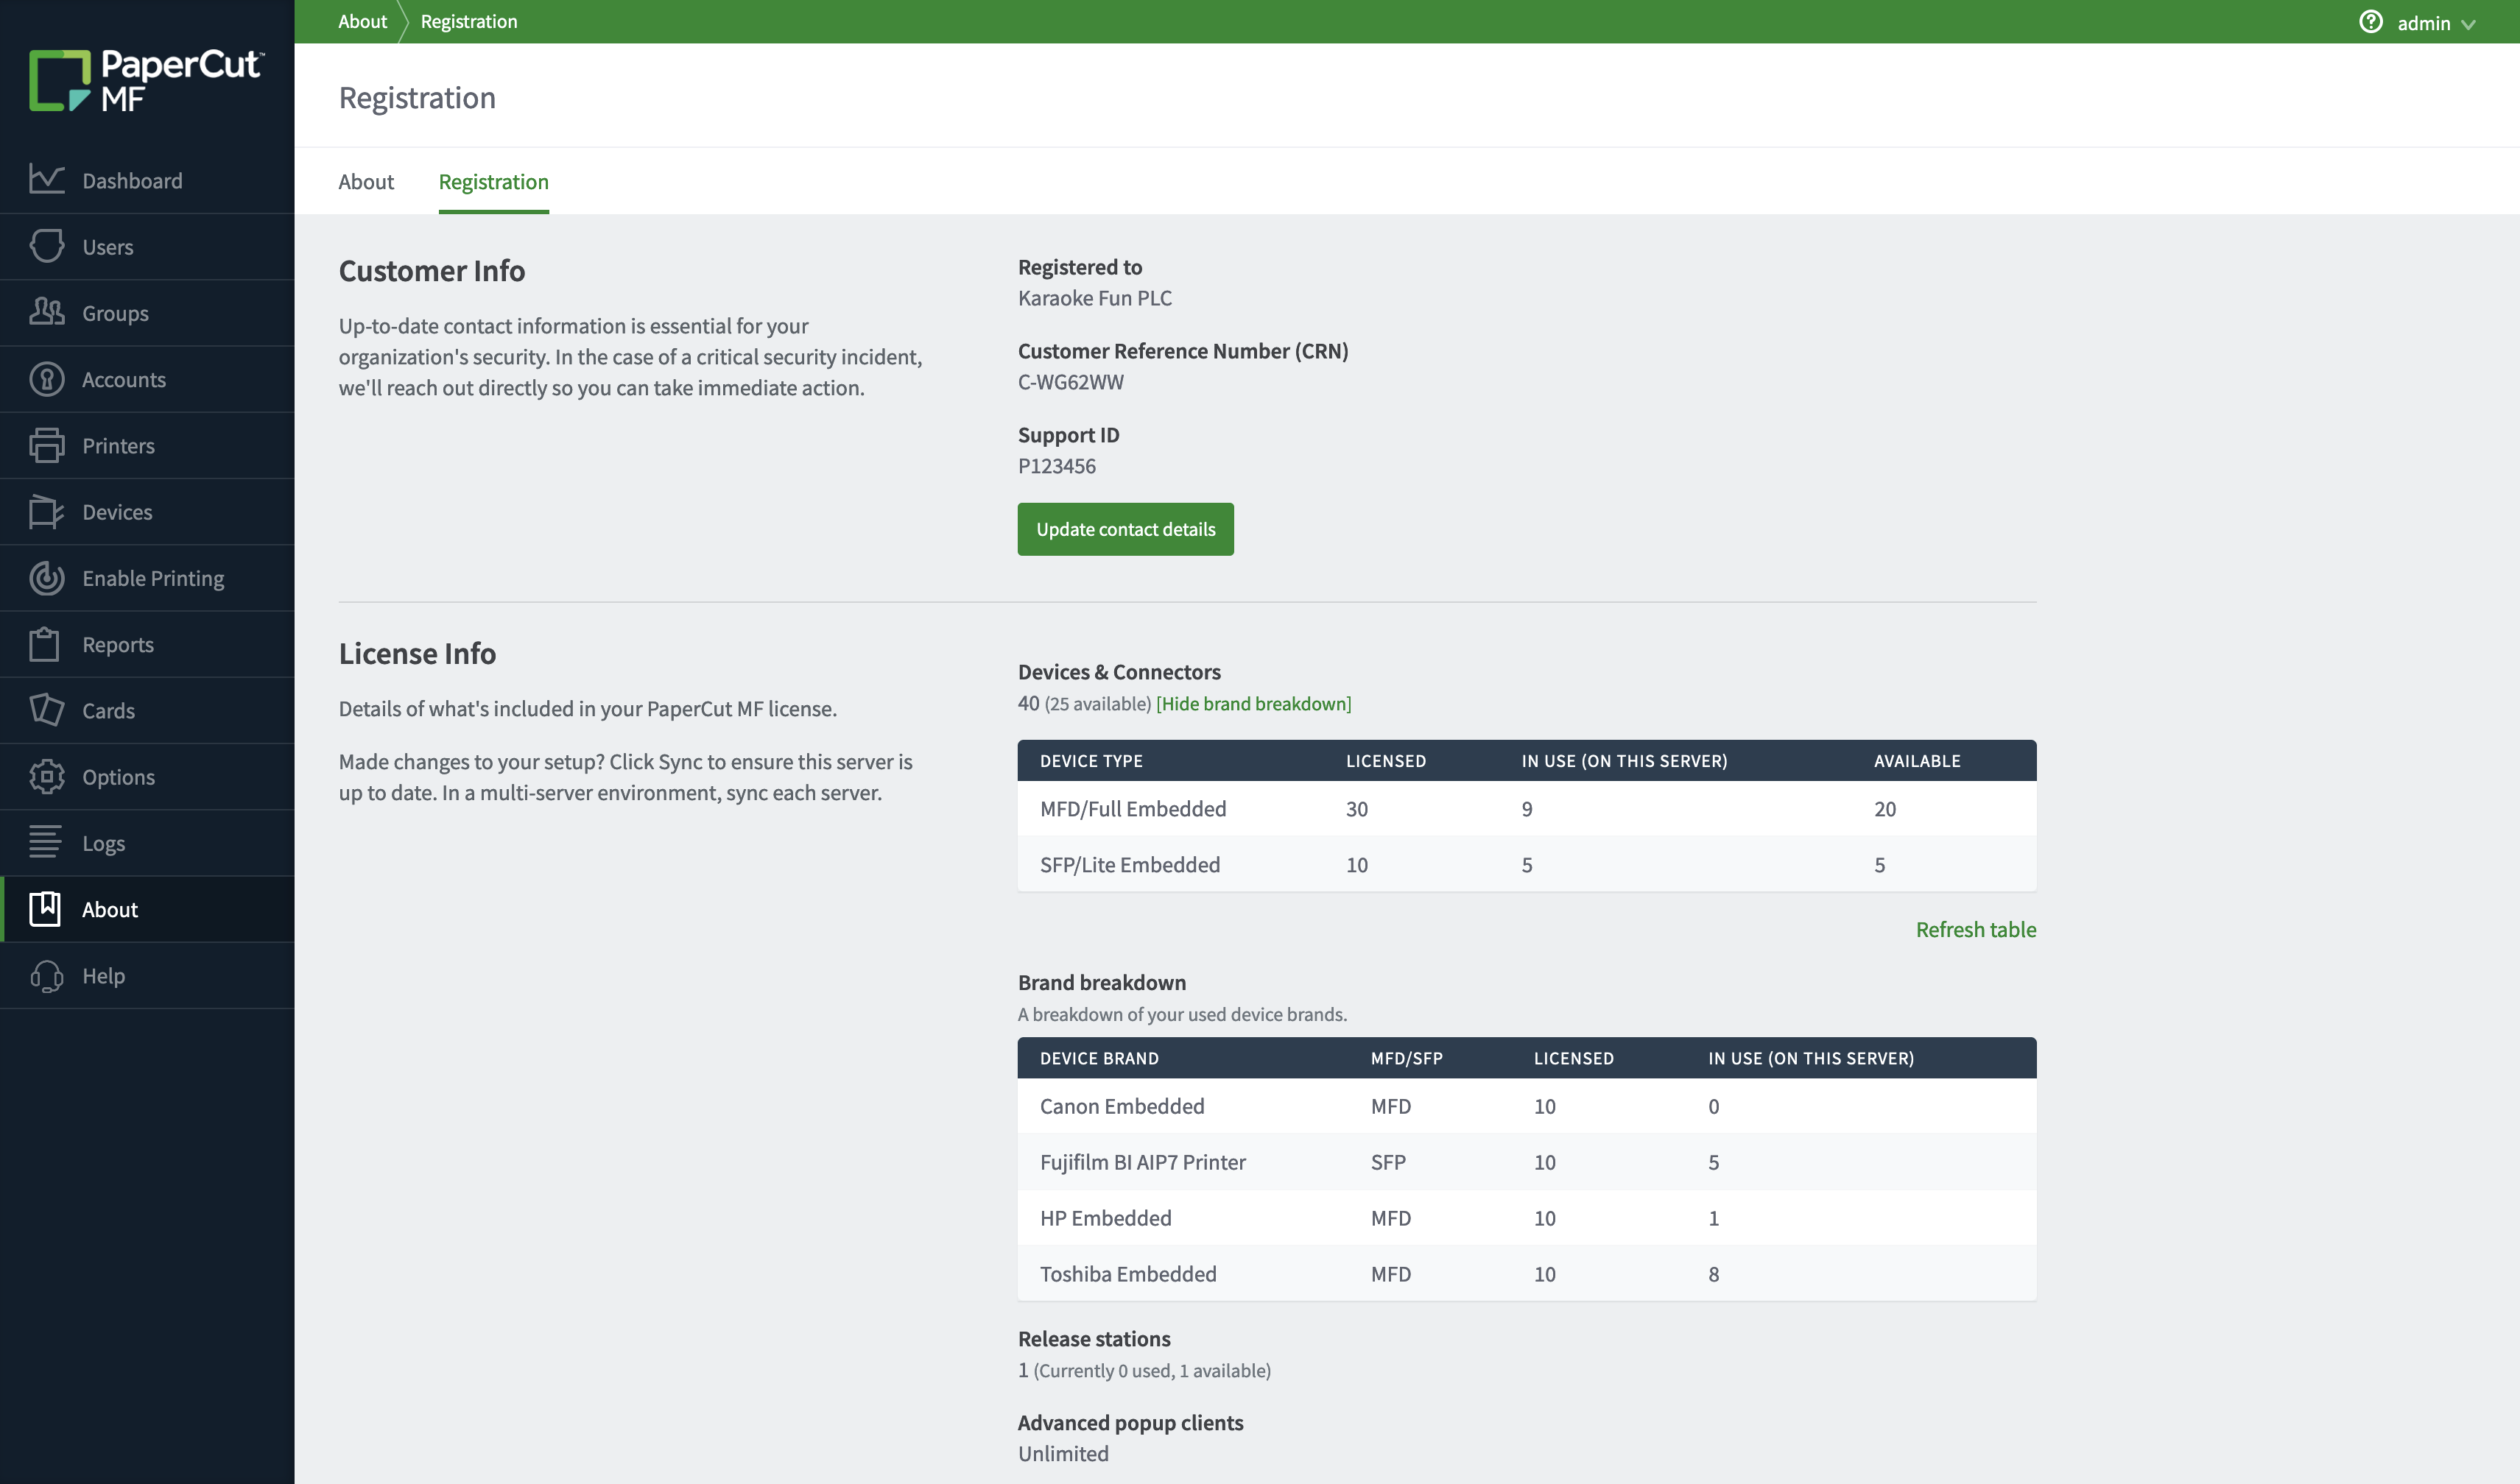Click the Groups people icon
Viewport: 2520px width, 1484px height.
46,312
